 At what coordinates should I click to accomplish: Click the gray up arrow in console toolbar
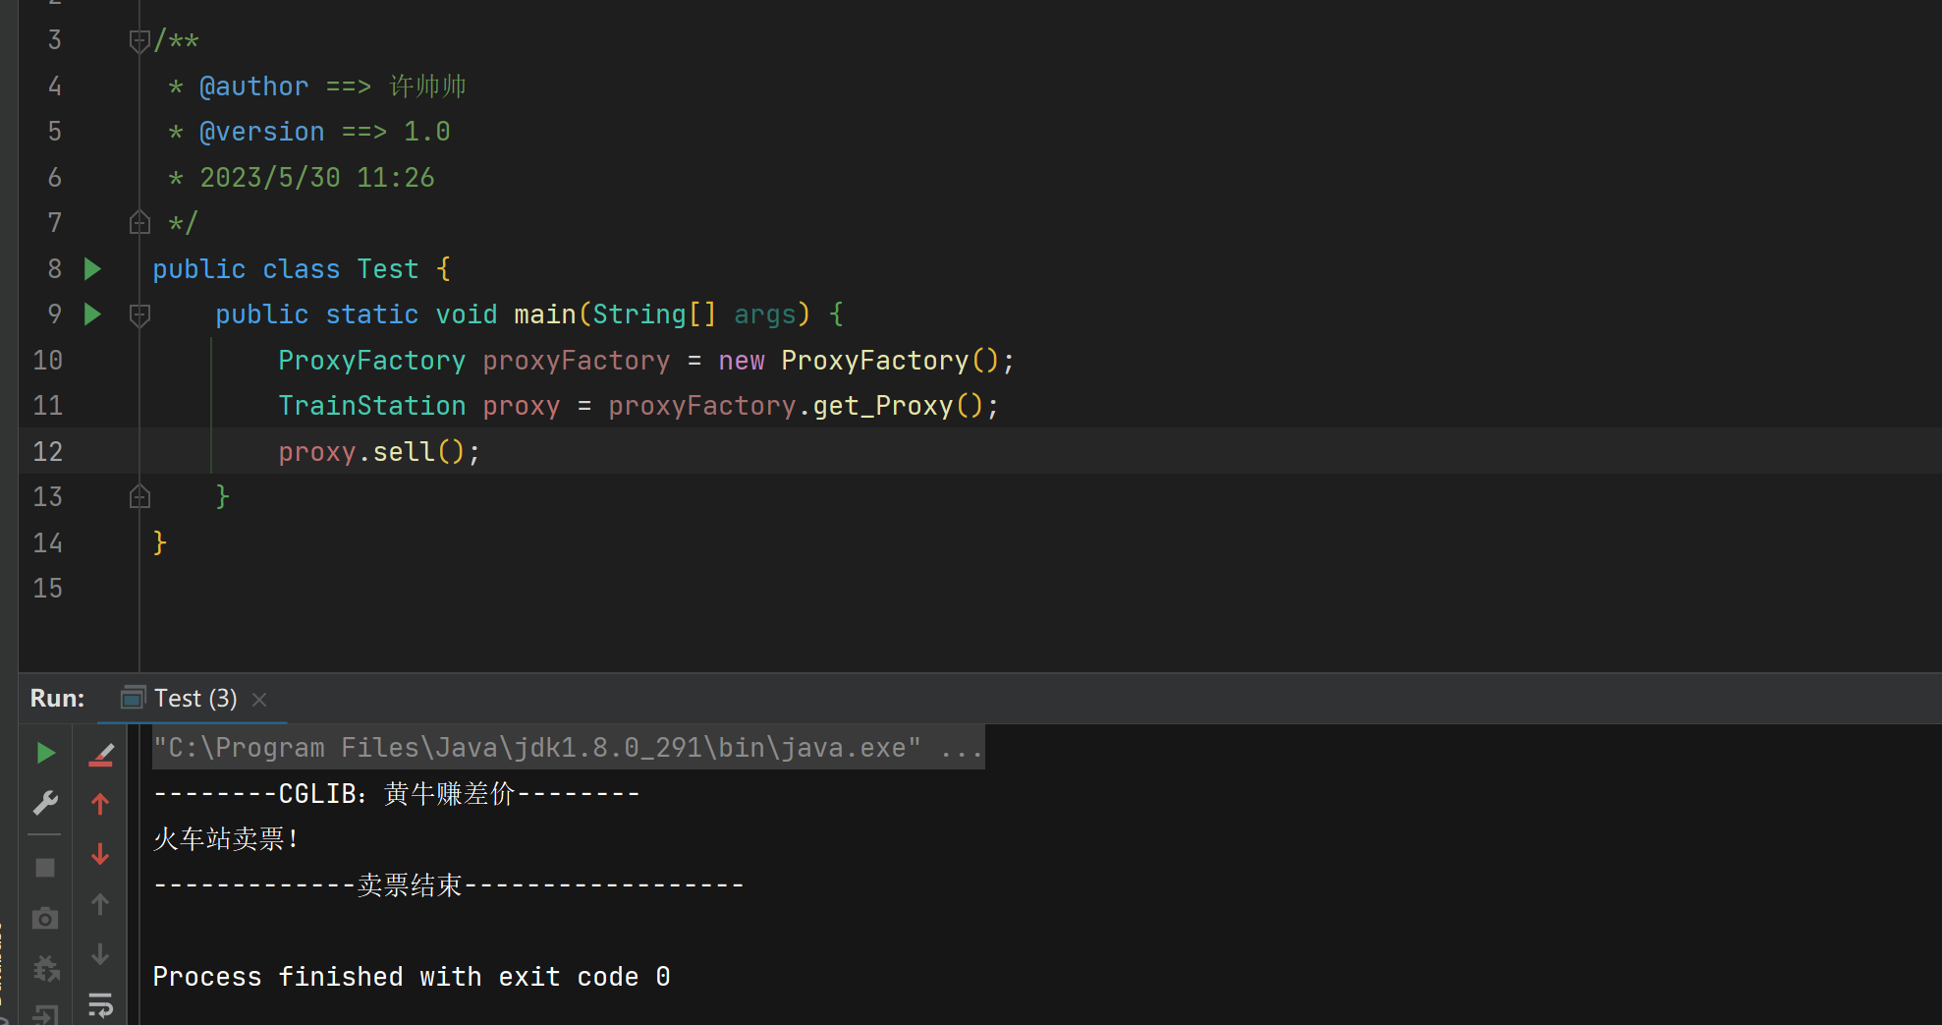click(x=100, y=904)
